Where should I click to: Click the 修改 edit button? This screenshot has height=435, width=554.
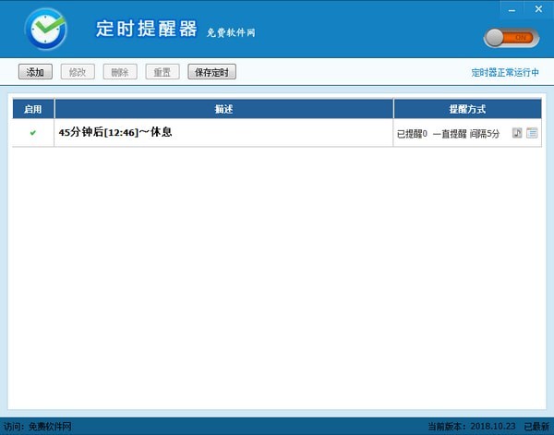pos(78,72)
